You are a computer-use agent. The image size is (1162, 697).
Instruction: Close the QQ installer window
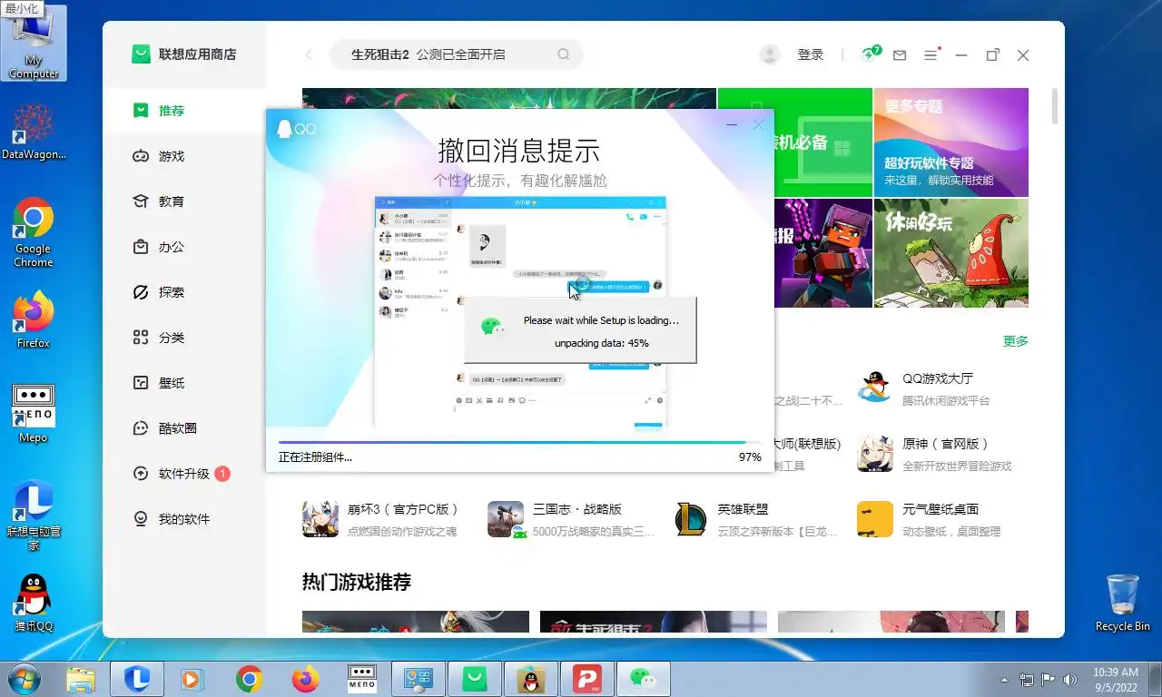click(759, 124)
